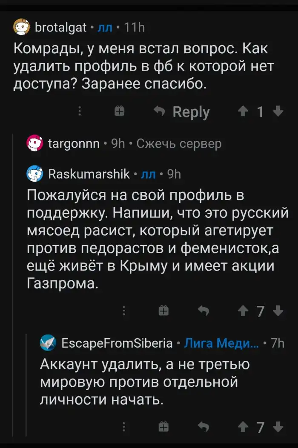Give award to Raskumarshik's comment

(163, 311)
